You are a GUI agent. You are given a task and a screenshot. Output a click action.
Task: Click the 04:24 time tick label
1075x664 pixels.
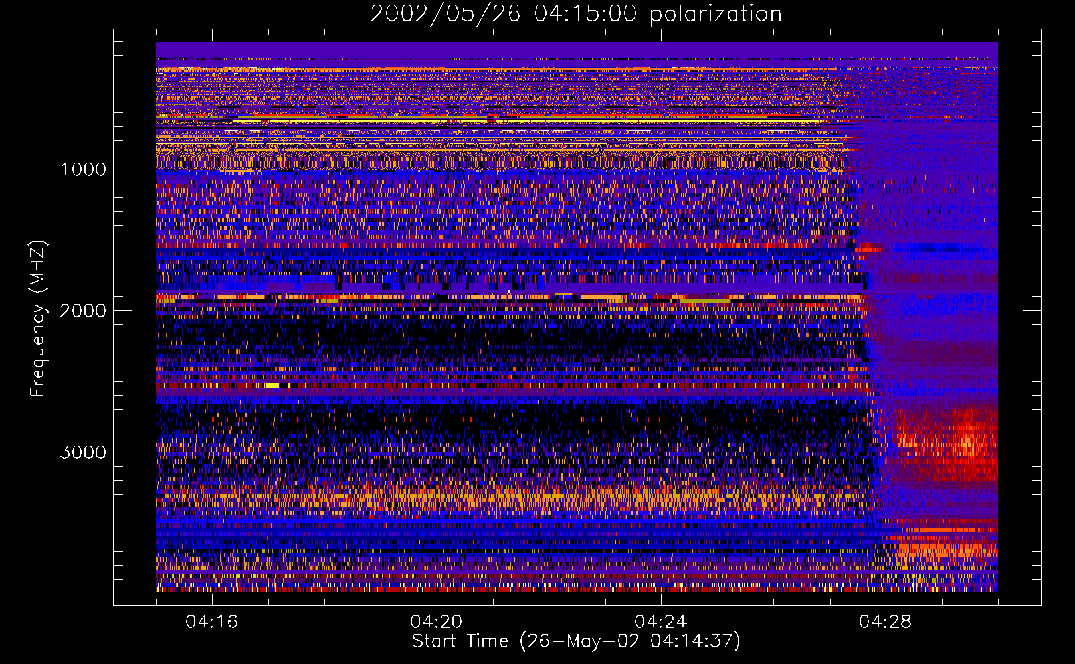point(661,622)
